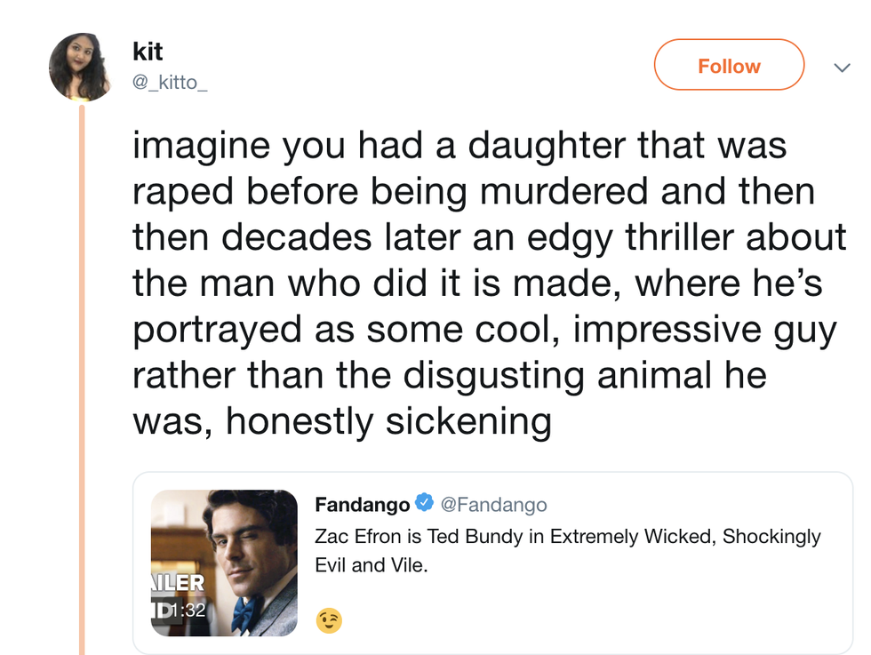The height and width of the screenshot is (655, 871).
Task: Click the trailer text overlay on the thumbnail
Action: 178,584
